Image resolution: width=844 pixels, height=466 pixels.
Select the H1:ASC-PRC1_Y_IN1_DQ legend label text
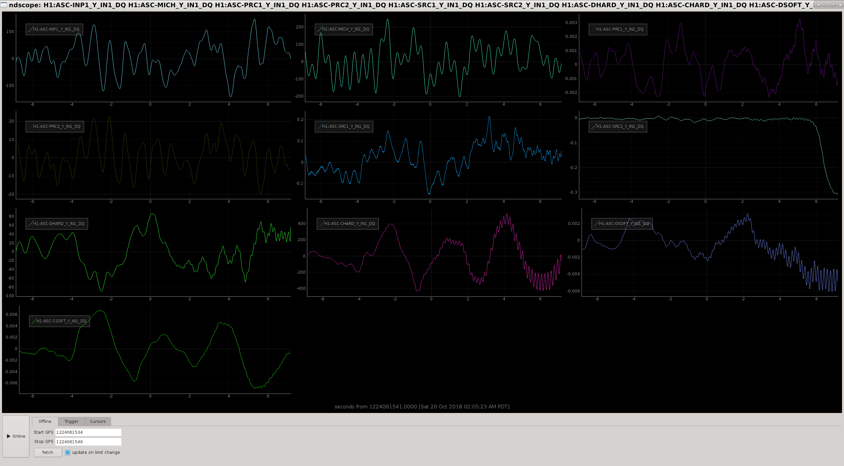click(620, 29)
